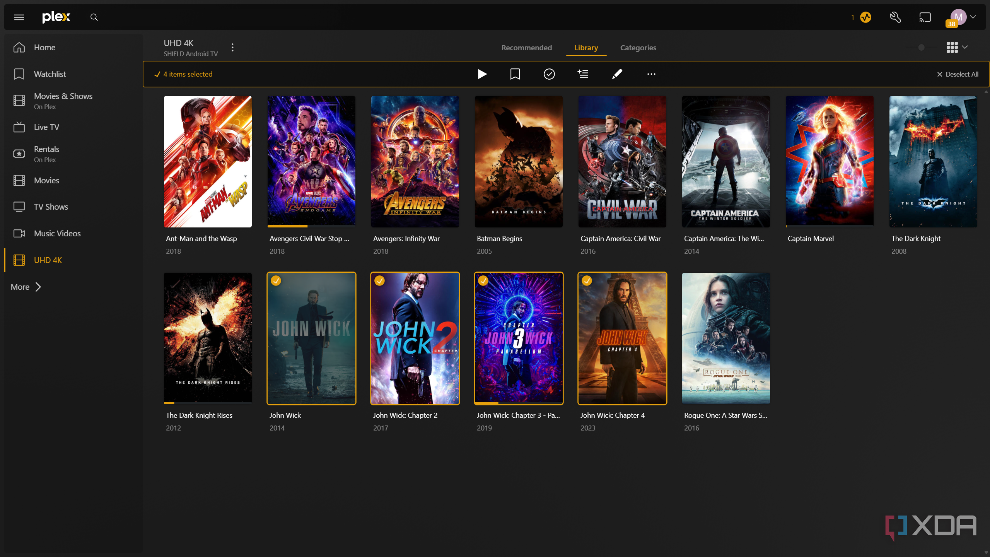Click the search magnifier icon
The image size is (990, 557).
[x=94, y=17]
